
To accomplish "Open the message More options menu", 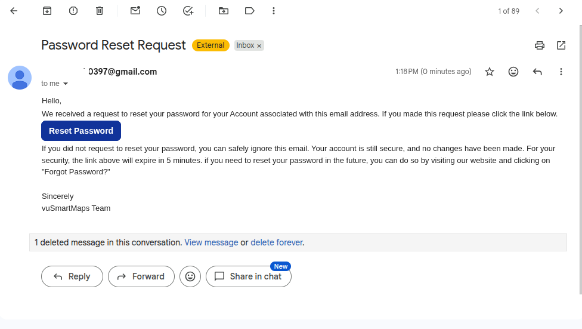I will [561, 72].
